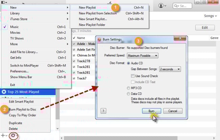Select the first Track281 row
Viewport: 220px width, 140px height.
(84, 67)
